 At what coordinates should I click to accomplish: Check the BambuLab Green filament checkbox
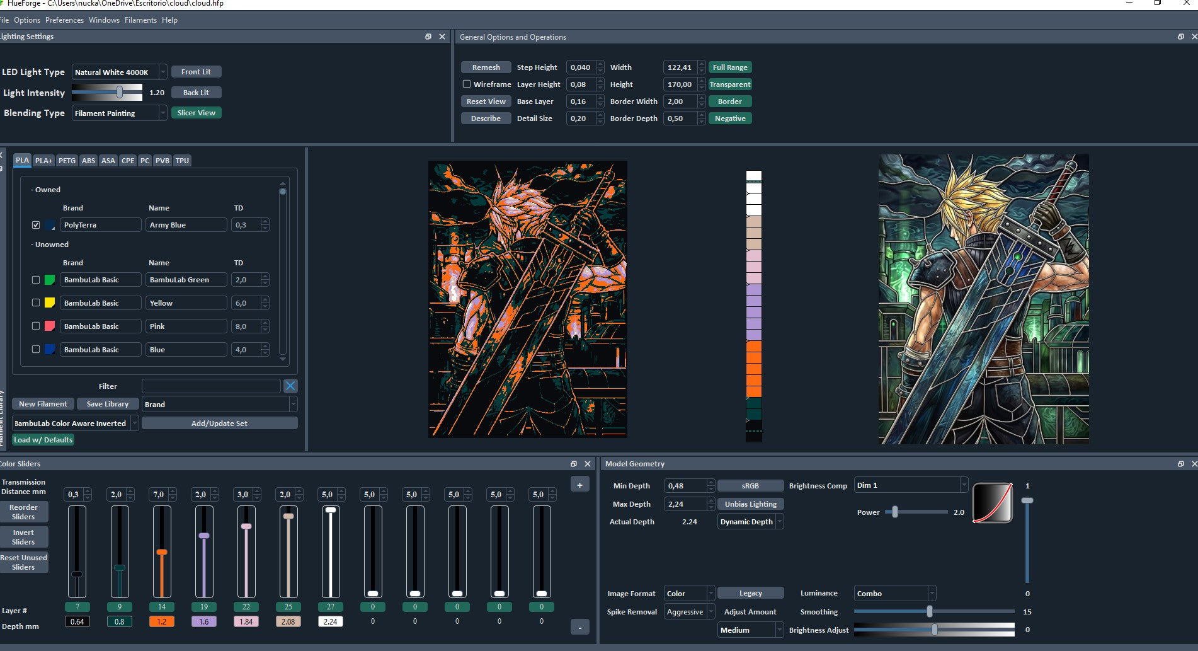36,280
